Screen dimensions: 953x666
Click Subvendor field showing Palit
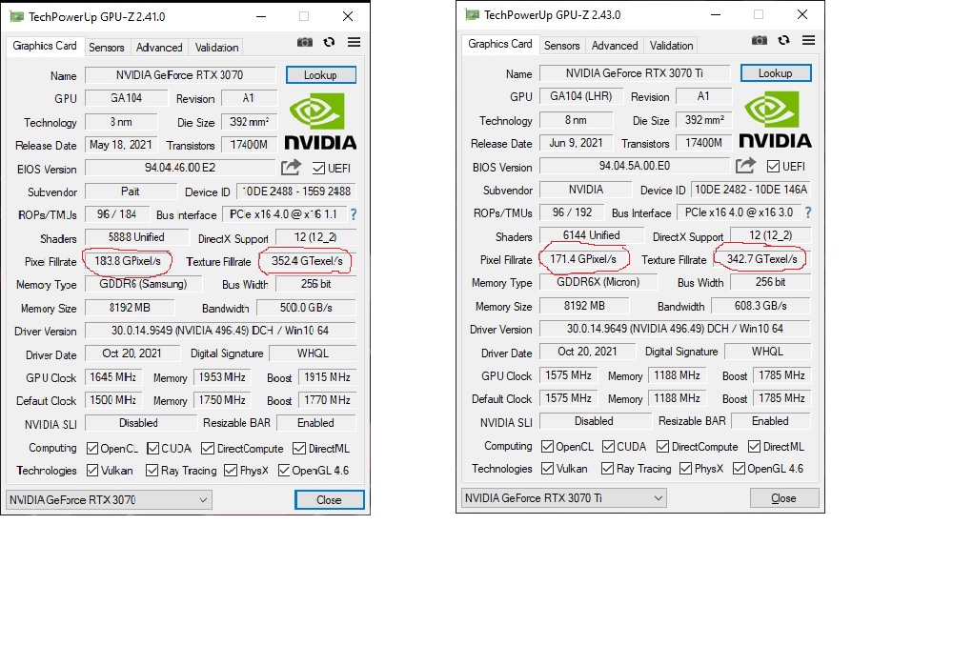click(x=130, y=192)
